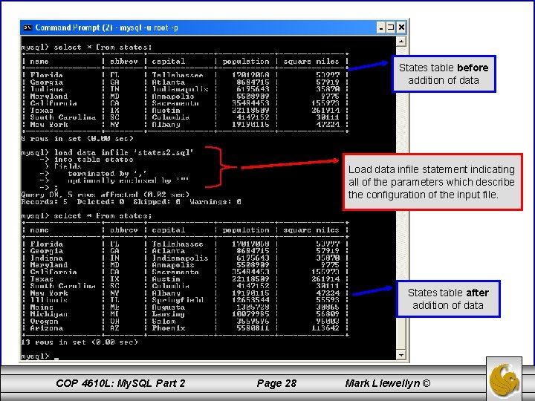535x401 pixels.
Task: Click the 'Phoenix' capital cell
Action: [169, 328]
